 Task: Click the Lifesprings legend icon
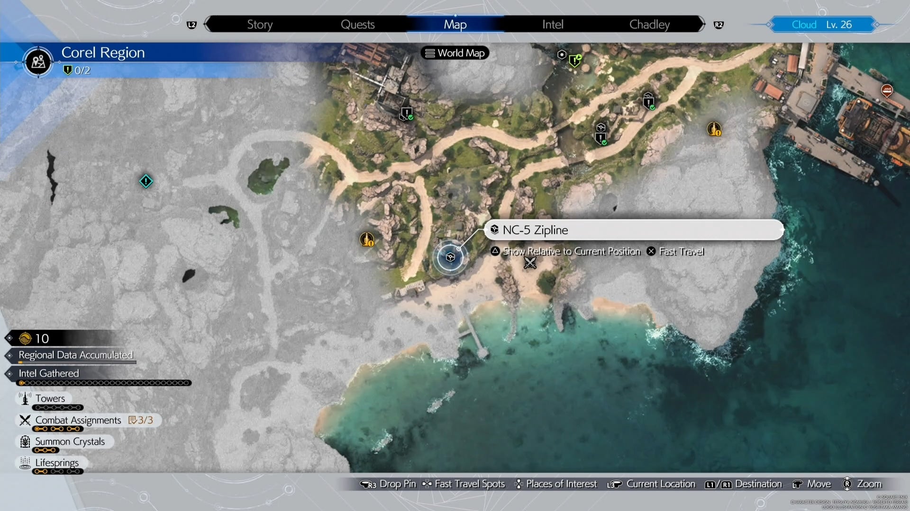[x=25, y=464]
